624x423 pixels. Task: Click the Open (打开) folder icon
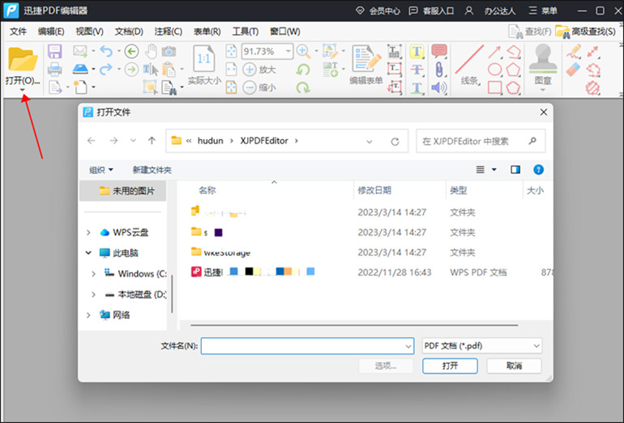pos(23,59)
